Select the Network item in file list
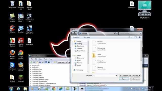 (x=99, y=68)
